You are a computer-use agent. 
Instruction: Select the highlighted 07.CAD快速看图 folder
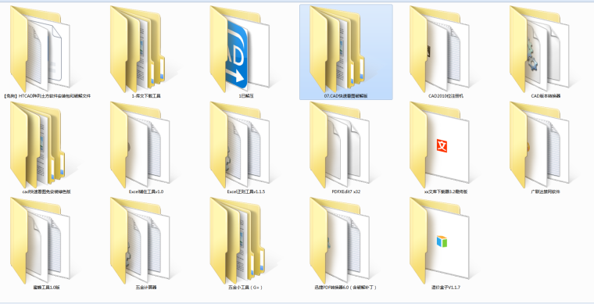pos(346,52)
